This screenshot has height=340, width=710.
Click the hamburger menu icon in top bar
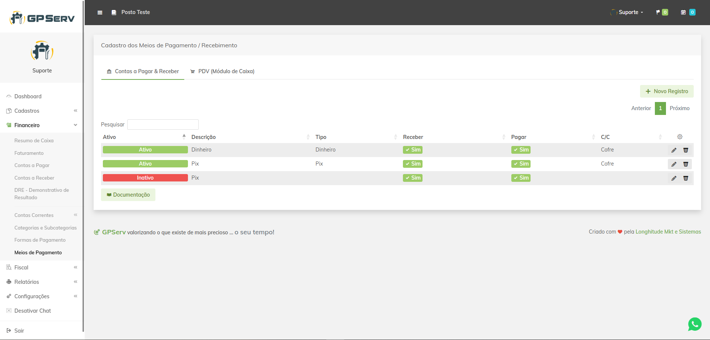100,13
